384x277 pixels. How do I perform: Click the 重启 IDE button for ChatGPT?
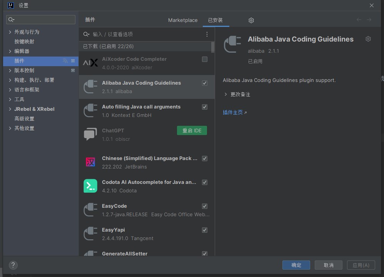point(192,130)
